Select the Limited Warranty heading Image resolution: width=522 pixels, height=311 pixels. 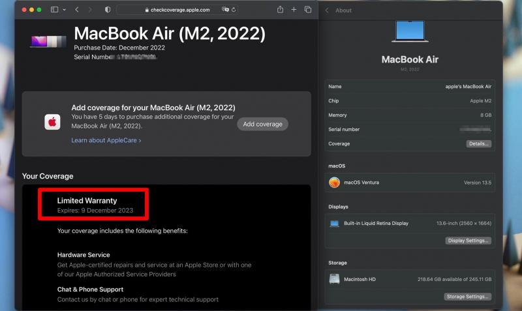(87, 201)
